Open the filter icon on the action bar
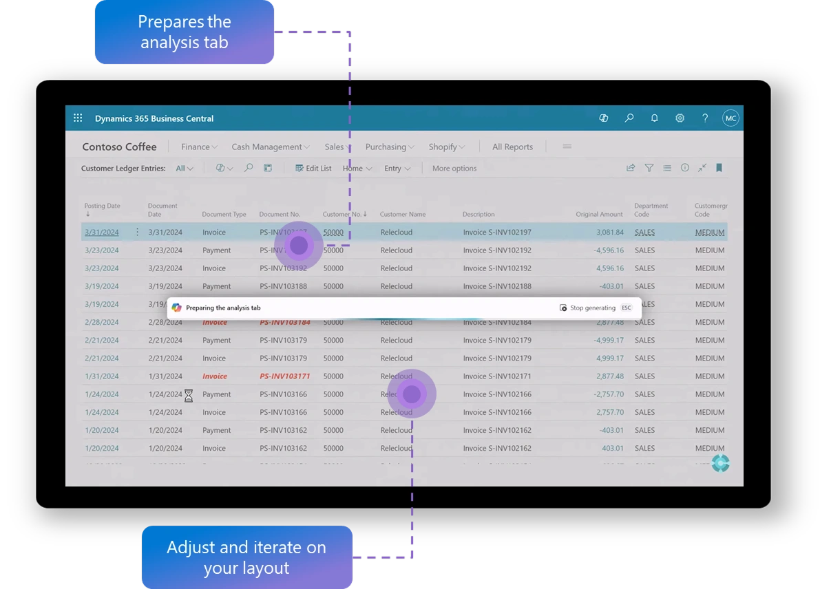This screenshot has height=589, width=820. tap(649, 167)
